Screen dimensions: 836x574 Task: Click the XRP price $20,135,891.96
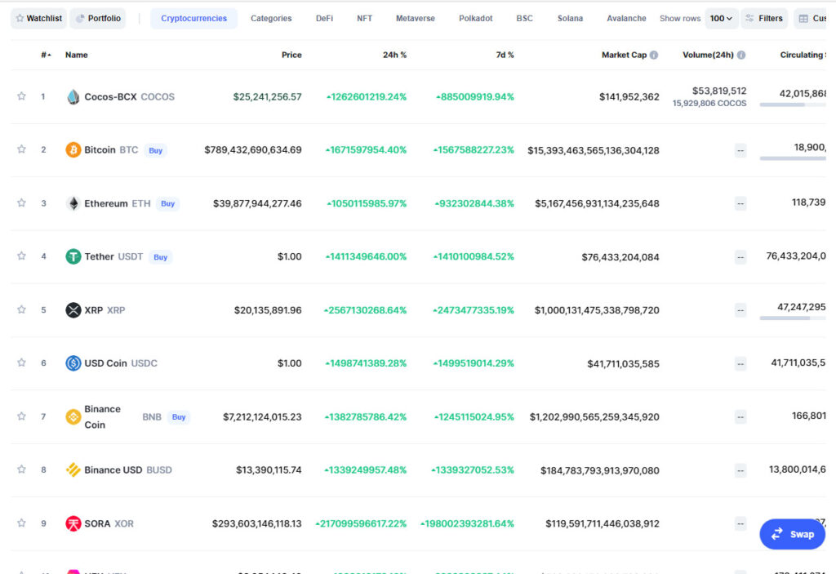(x=268, y=310)
